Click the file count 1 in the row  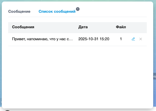click(x=121, y=39)
